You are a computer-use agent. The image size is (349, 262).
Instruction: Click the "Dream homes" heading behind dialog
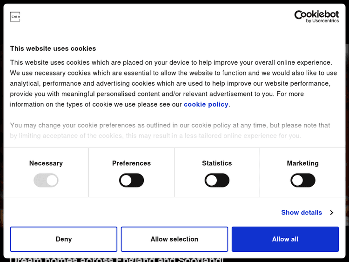click(116, 260)
